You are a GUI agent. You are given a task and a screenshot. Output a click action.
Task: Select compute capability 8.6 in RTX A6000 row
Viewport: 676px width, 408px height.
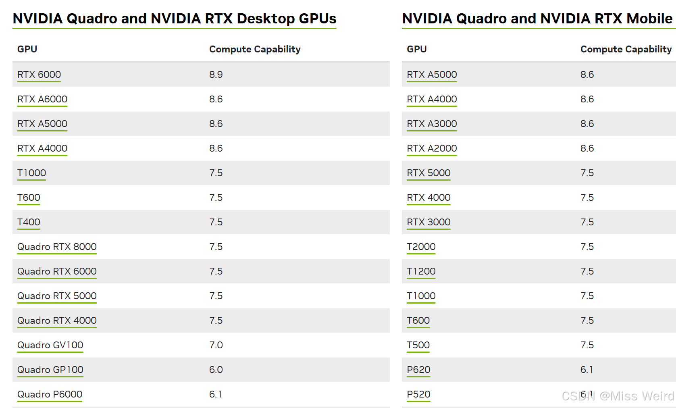click(x=216, y=99)
